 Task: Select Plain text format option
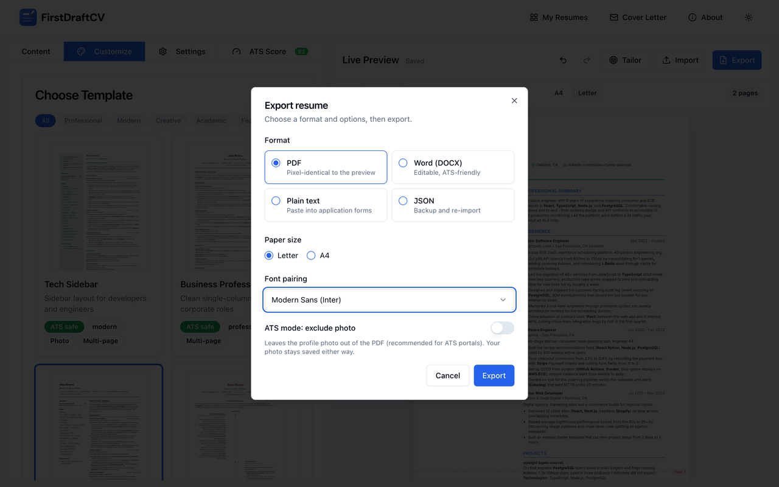coord(326,205)
